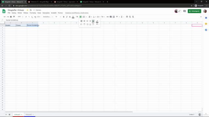This screenshot has height=117, width=209.
Task: Open text wrapping dropdown
Action: tap(99, 17)
